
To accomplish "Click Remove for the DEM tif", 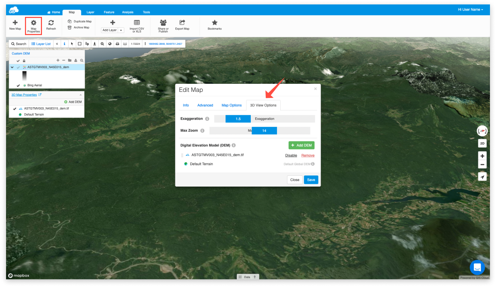I will 308,155.
